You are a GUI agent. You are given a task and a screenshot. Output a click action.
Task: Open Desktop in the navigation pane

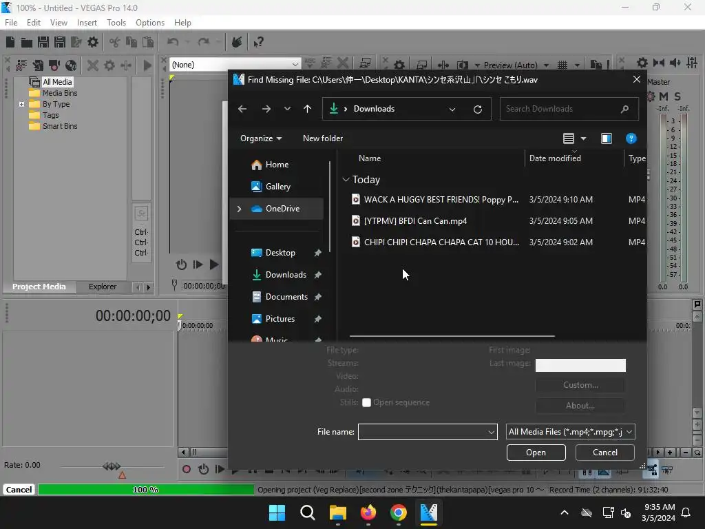pyautogui.click(x=280, y=253)
